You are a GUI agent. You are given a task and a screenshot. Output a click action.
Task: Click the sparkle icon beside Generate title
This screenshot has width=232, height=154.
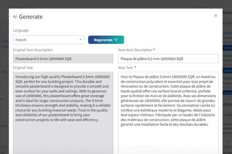15,17
